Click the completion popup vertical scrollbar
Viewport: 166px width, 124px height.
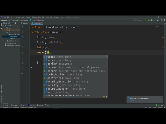coord(107,57)
